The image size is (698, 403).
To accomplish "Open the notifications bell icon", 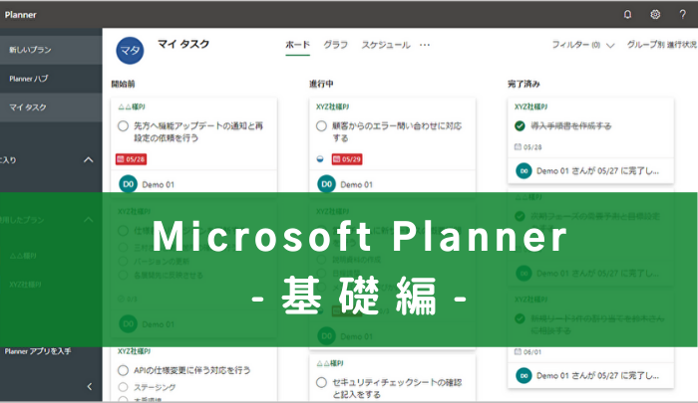I will pos(627,15).
